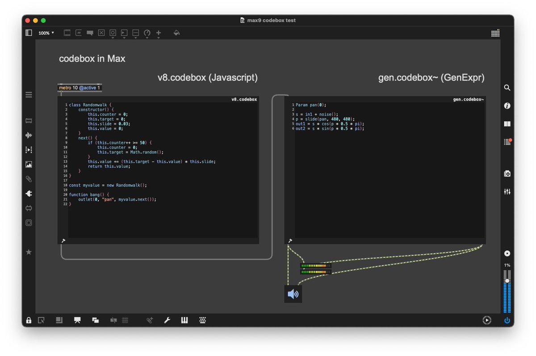This screenshot has width=536, height=356.
Task: Open the inspector info icon
Action: coord(507,106)
